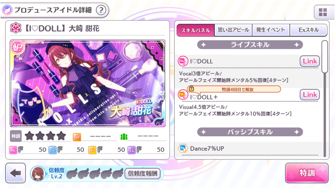
Task: Open the grid menu icon
Action: coord(323,12)
